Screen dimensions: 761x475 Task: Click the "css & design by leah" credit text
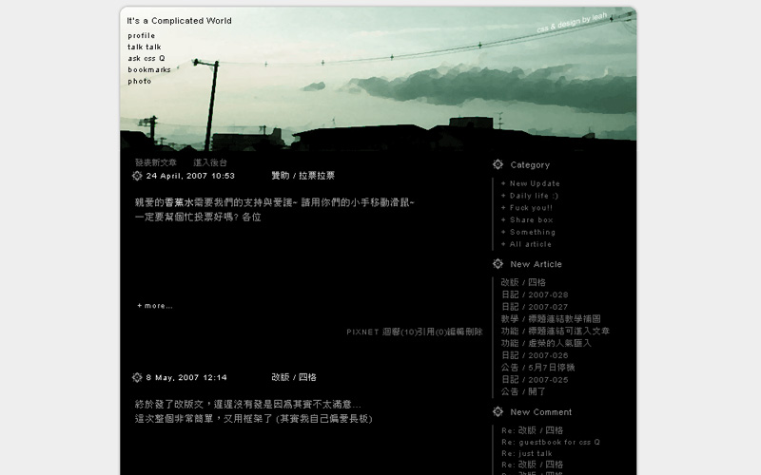(x=572, y=23)
